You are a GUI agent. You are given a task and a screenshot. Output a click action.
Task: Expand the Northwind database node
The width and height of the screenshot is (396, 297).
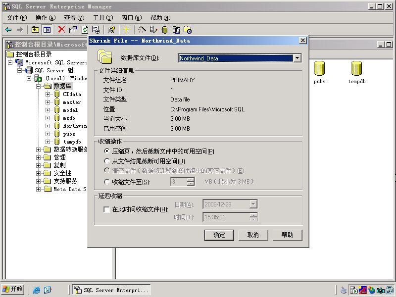click(x=48, y=126)
